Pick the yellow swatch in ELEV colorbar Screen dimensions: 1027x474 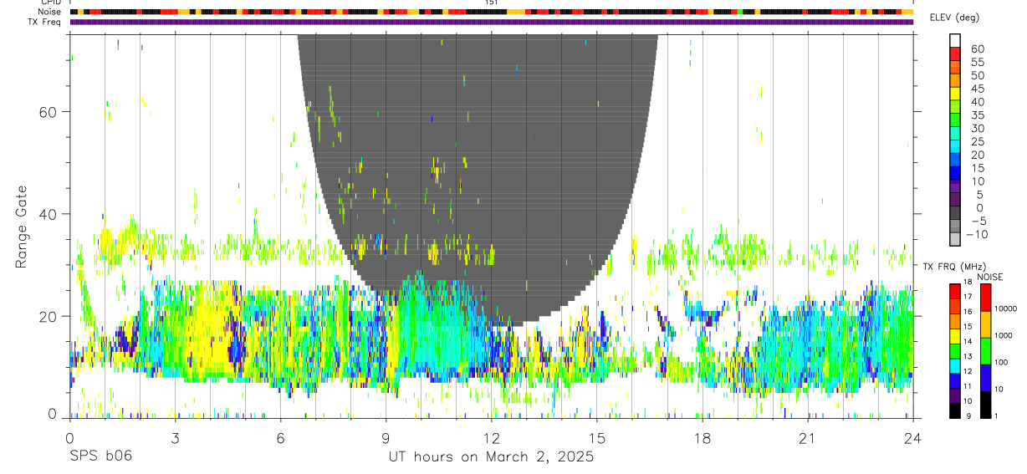pyautogui.click(x=955, y=94)
